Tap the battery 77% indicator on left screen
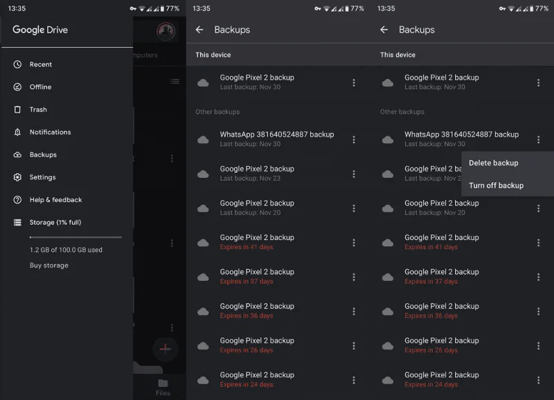Image resolution: width=554 pixels, height=400 pixels. click(x=170, y=8)
